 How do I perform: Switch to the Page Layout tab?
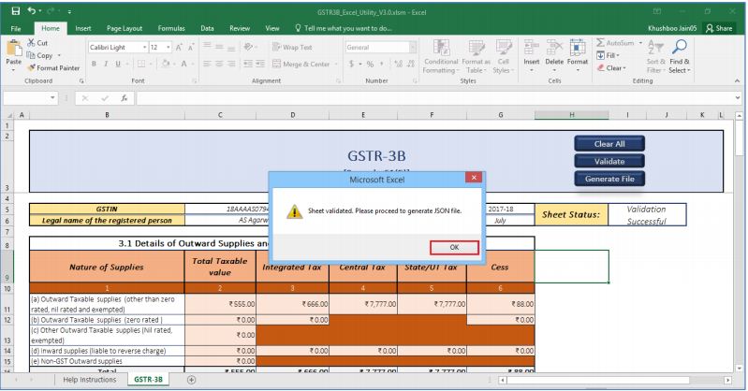click(x=125, y=29)
